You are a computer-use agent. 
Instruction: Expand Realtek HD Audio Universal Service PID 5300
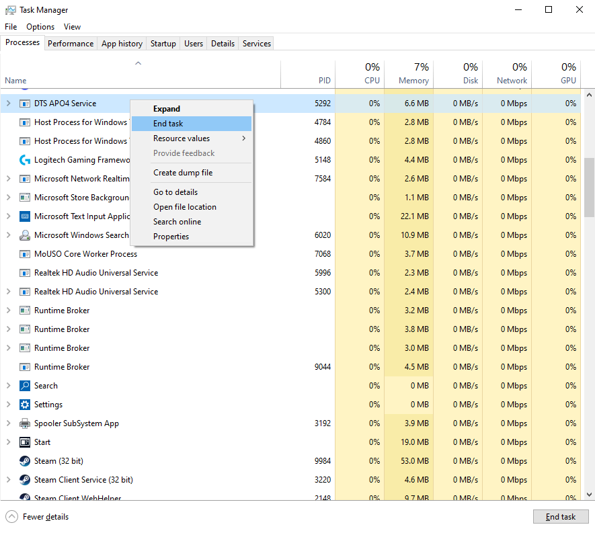[8, 291]
